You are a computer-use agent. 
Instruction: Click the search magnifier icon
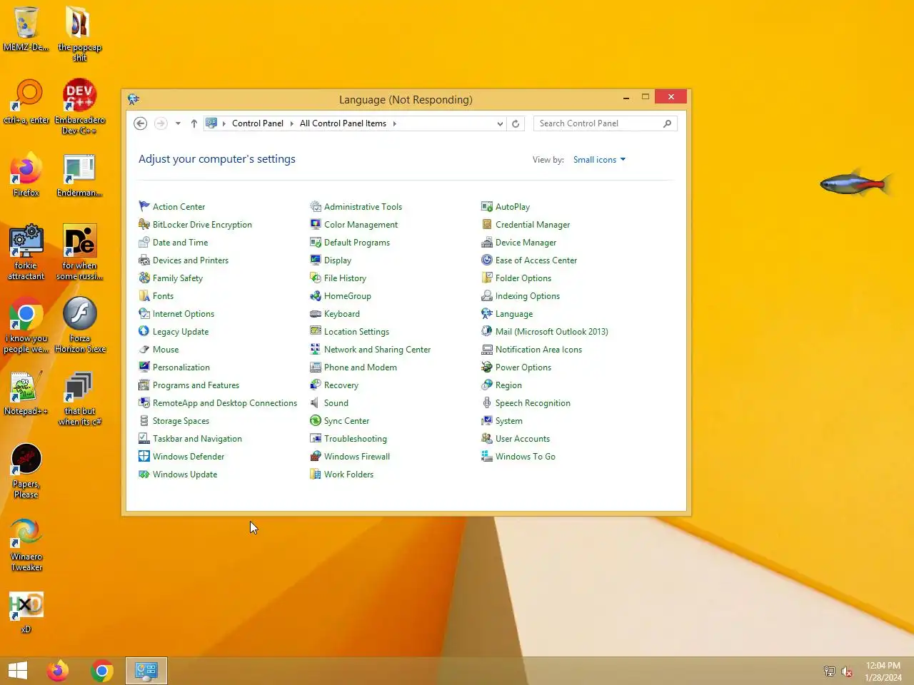coord(668,123)
